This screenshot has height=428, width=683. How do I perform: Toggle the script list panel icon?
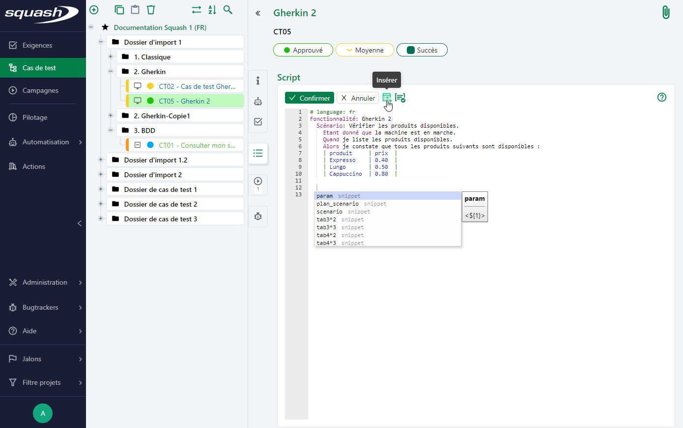point(257,153)
